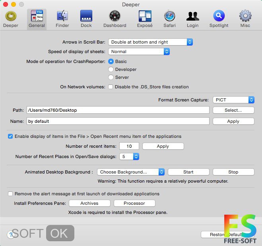Check Remove the alert message at first launch
262x246 pixels.
(10, 194)
